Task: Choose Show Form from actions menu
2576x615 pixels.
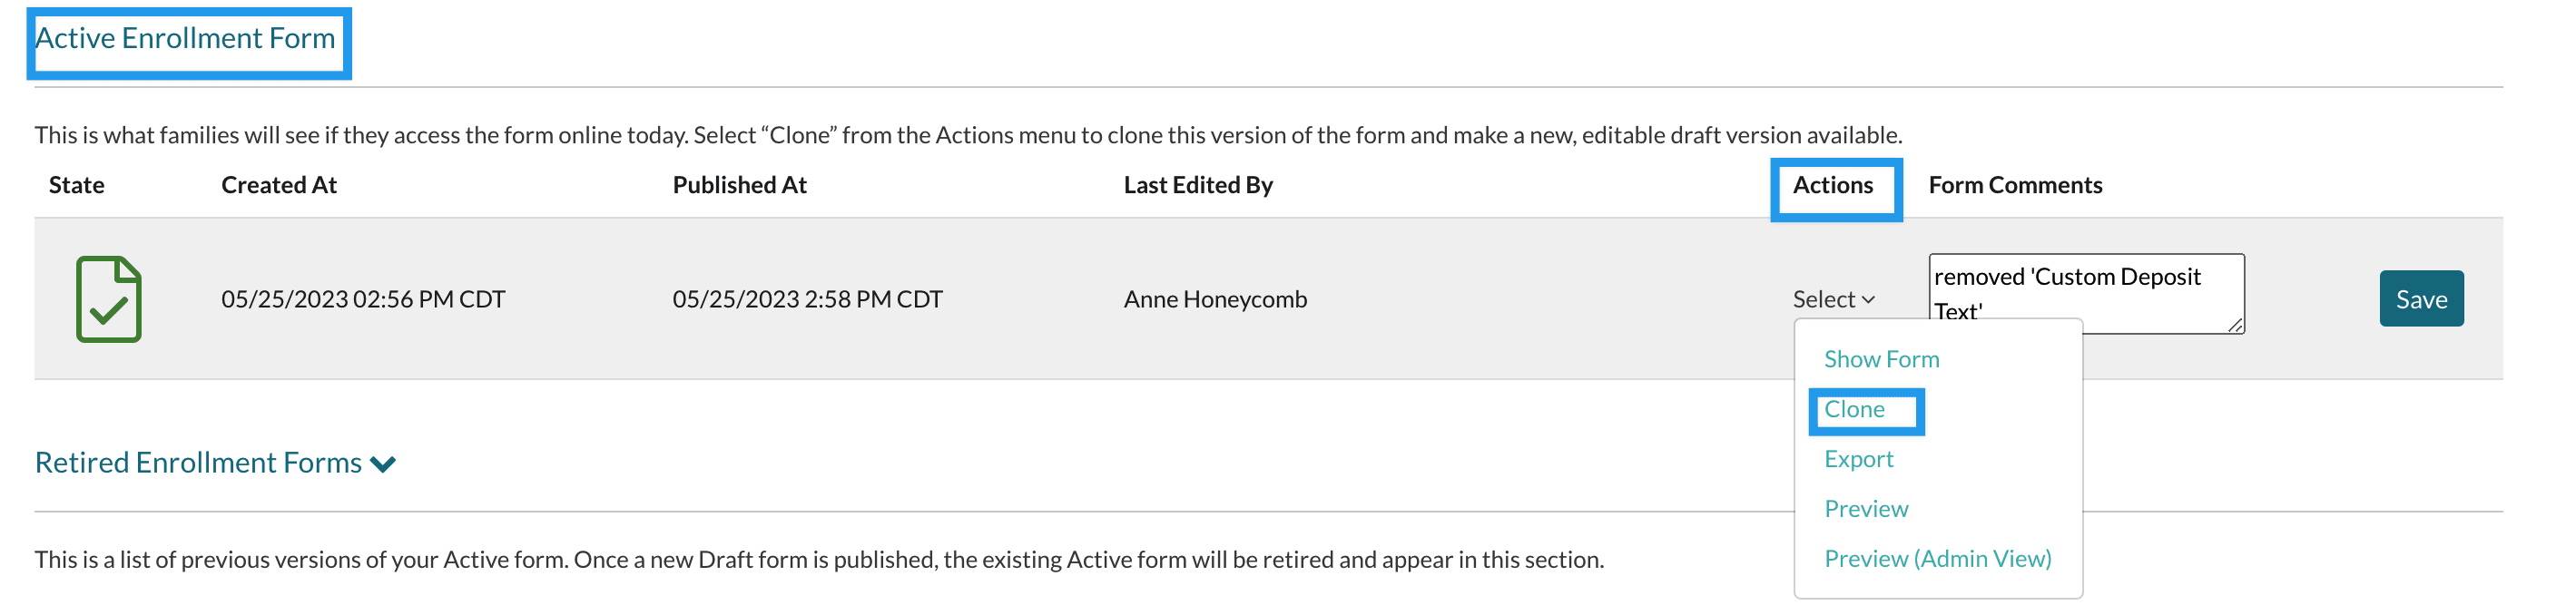Action: [1881, 360]
